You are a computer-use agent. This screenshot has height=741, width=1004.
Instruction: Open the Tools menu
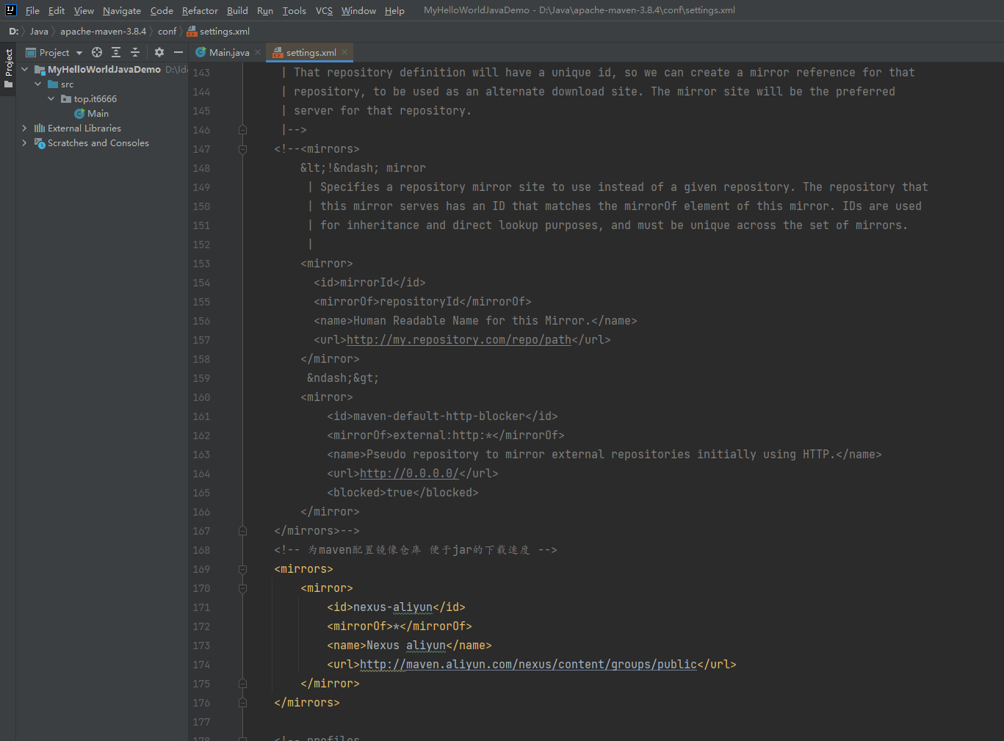click(x=295, y=10)
